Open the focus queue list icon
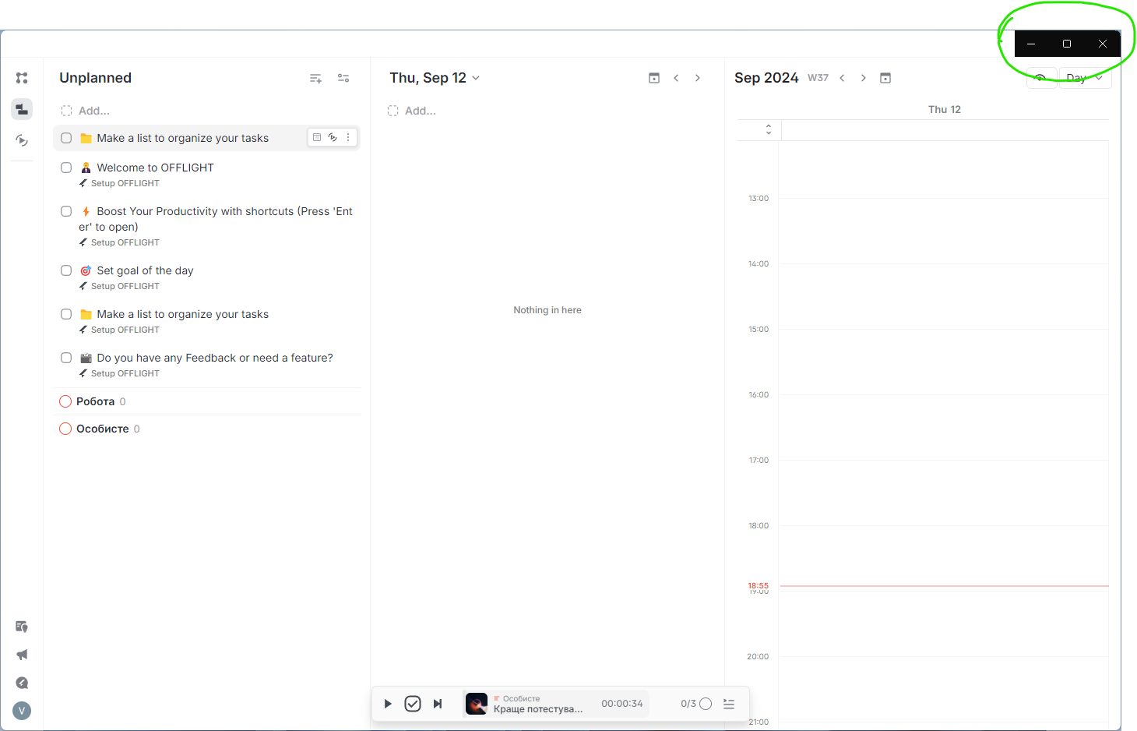 729,704
